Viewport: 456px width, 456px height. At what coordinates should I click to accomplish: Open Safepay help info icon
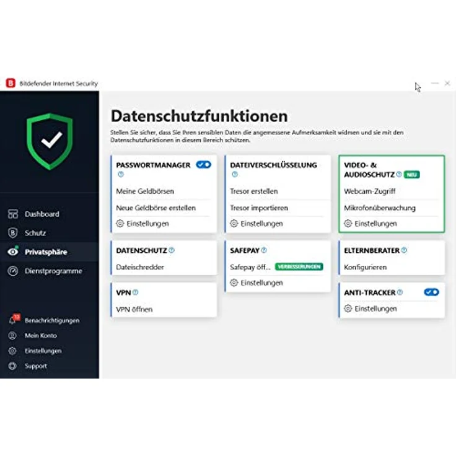point(264,250)
